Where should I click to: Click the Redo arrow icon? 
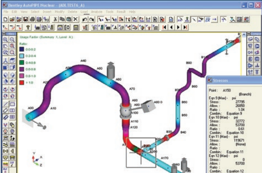click(x=92, y=19)
